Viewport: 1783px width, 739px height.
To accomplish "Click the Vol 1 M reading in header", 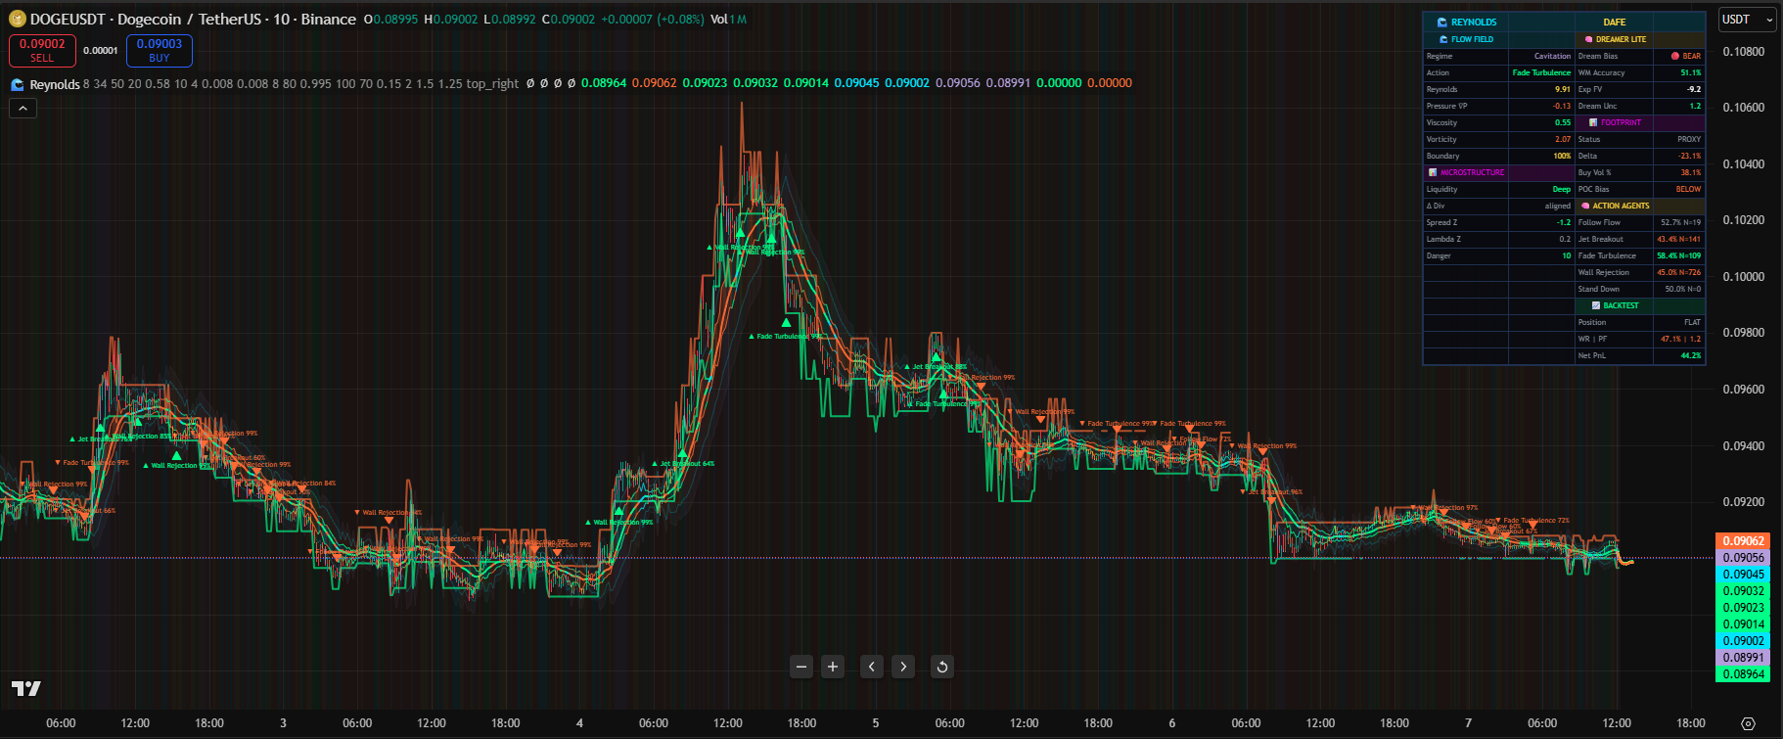I will click(x=728, y=20).
